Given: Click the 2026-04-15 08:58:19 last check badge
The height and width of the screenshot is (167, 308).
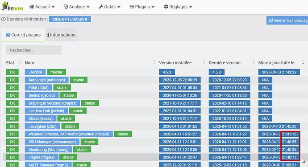Looking at the screenshot, I should click(x=70, y=19).
